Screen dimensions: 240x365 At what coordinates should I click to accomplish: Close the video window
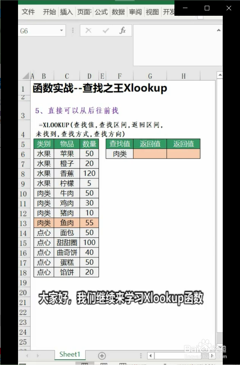[x=229, y=8]
